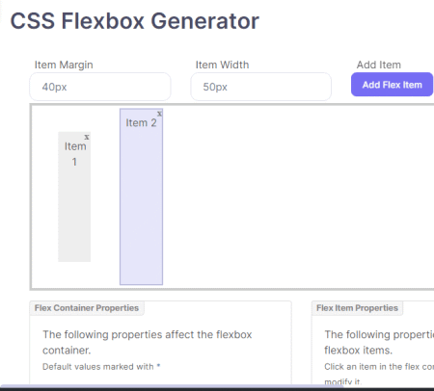This screenshot has height=391, width=434.
Task: Click the horizontal scrollbar at page bottom
Action: [x=172, y=386]
